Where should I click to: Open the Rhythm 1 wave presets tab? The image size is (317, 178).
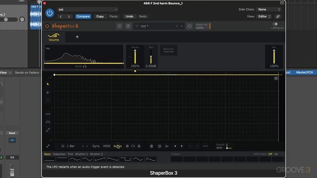click(82, 154)
